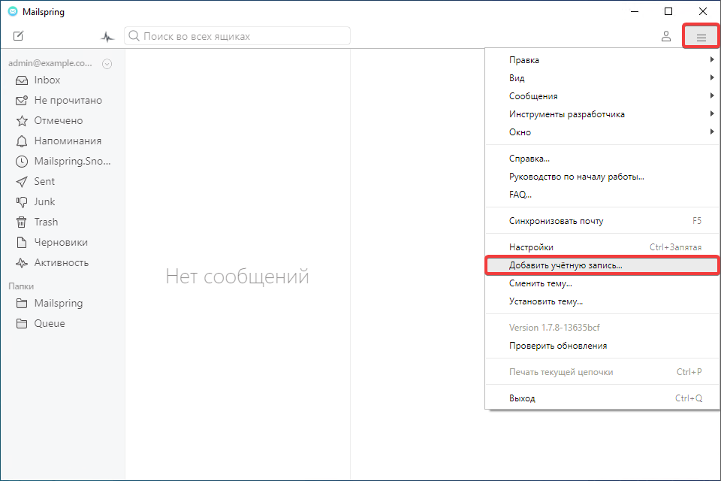Choose Добавить учётную запись...
This screenshot has width=721, height=481.
coord(602,265)
